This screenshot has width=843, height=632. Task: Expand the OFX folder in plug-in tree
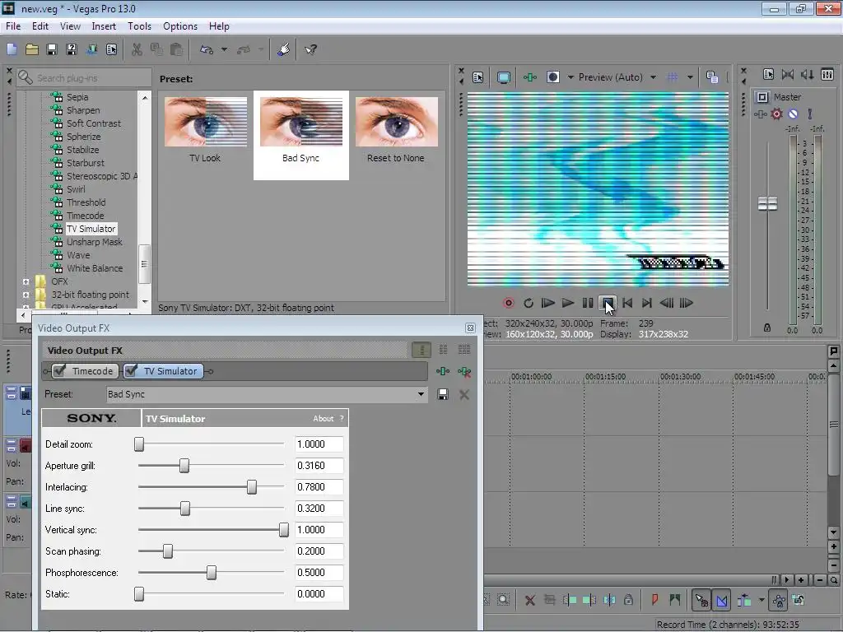click(x=26, y=281)
